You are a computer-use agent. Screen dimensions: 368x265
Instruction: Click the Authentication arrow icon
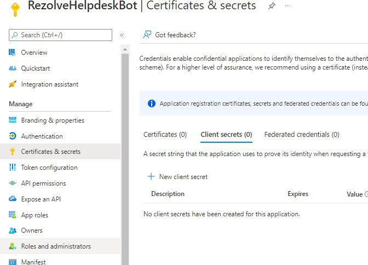pyautogui.click(x=13, y=136)
